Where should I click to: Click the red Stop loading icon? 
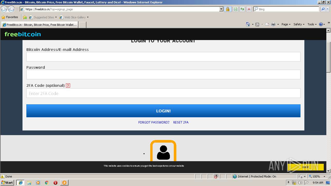249,9
